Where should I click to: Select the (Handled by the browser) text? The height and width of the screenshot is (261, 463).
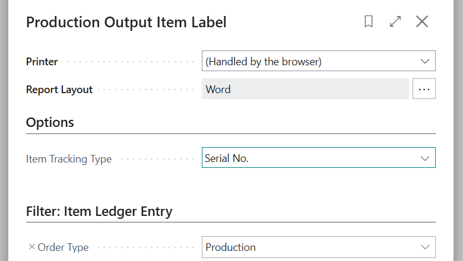click(264, 61)
